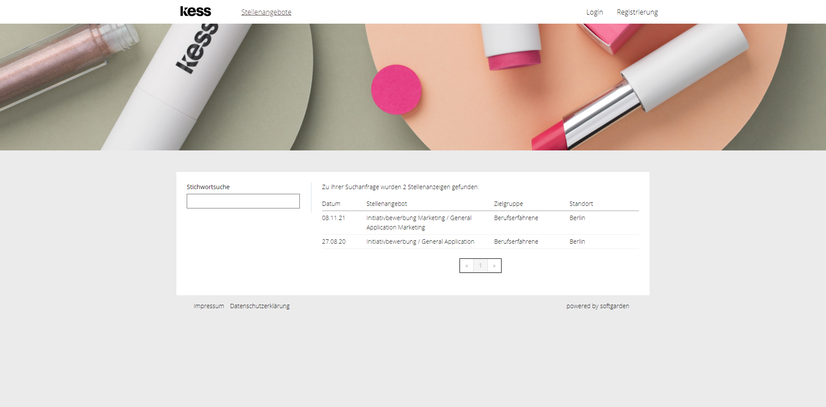The width and height of the screenshot is (826, 407).
Task: Click Berufserfahrene in the 27.08.20 row
Action: click(x=516, y=242)
